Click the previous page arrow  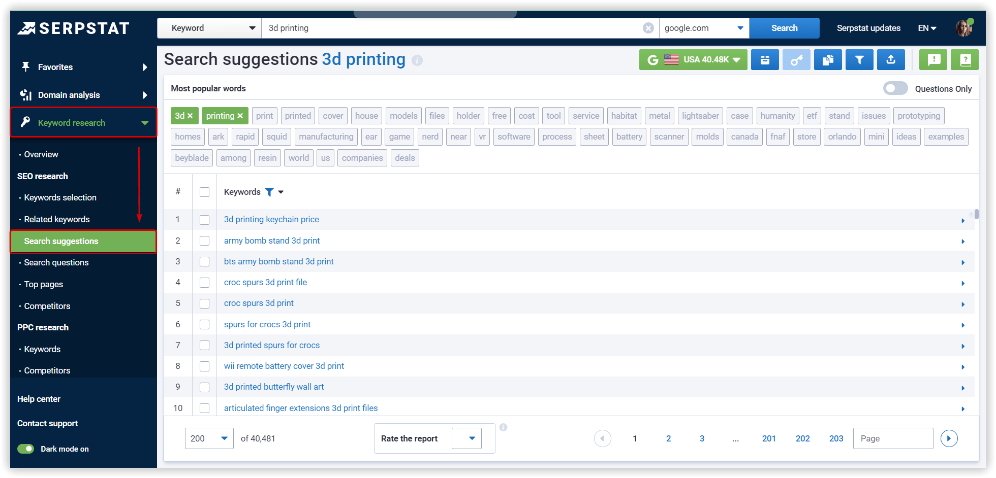tap(603, 438)
